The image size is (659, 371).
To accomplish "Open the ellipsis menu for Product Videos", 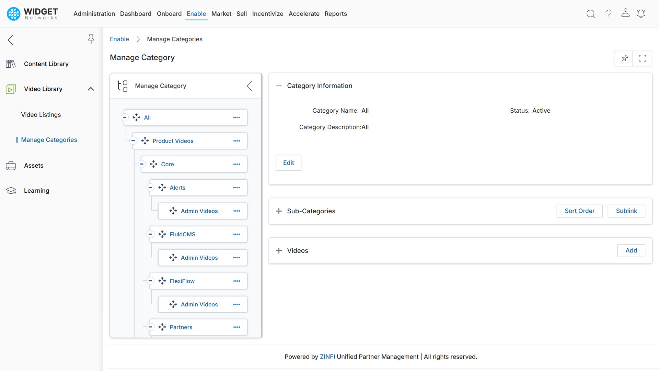I will [x=237, y=141].
